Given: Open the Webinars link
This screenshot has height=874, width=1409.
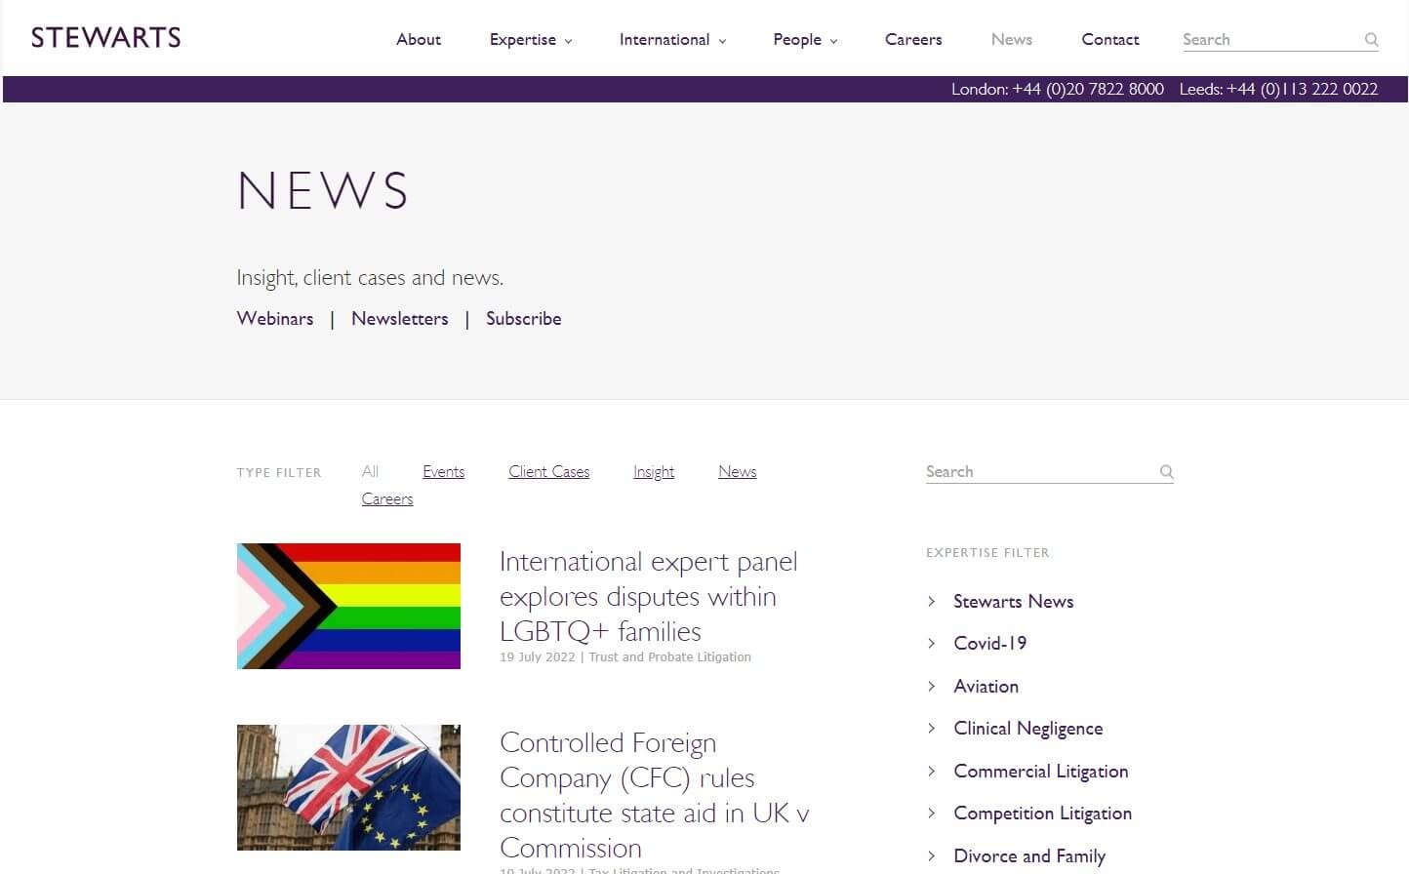Looking at the screenshot, I should (275, 319).
